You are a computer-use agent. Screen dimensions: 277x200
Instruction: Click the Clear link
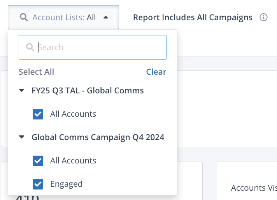[x=156, y=72]
